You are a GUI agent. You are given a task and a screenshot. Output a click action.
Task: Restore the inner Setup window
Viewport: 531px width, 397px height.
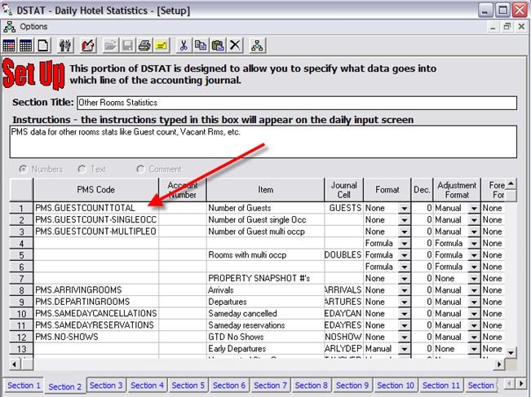[x=507, y=26]
